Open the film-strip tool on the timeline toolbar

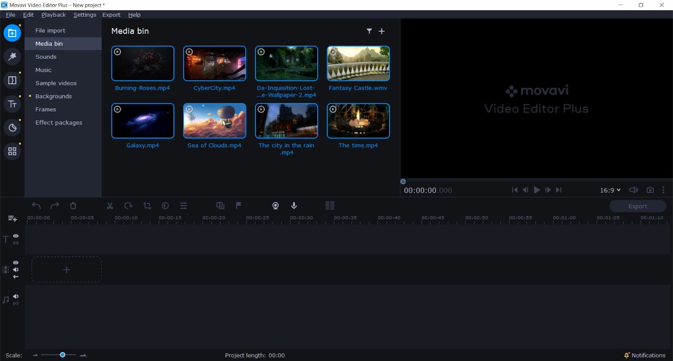pos(330,206)
